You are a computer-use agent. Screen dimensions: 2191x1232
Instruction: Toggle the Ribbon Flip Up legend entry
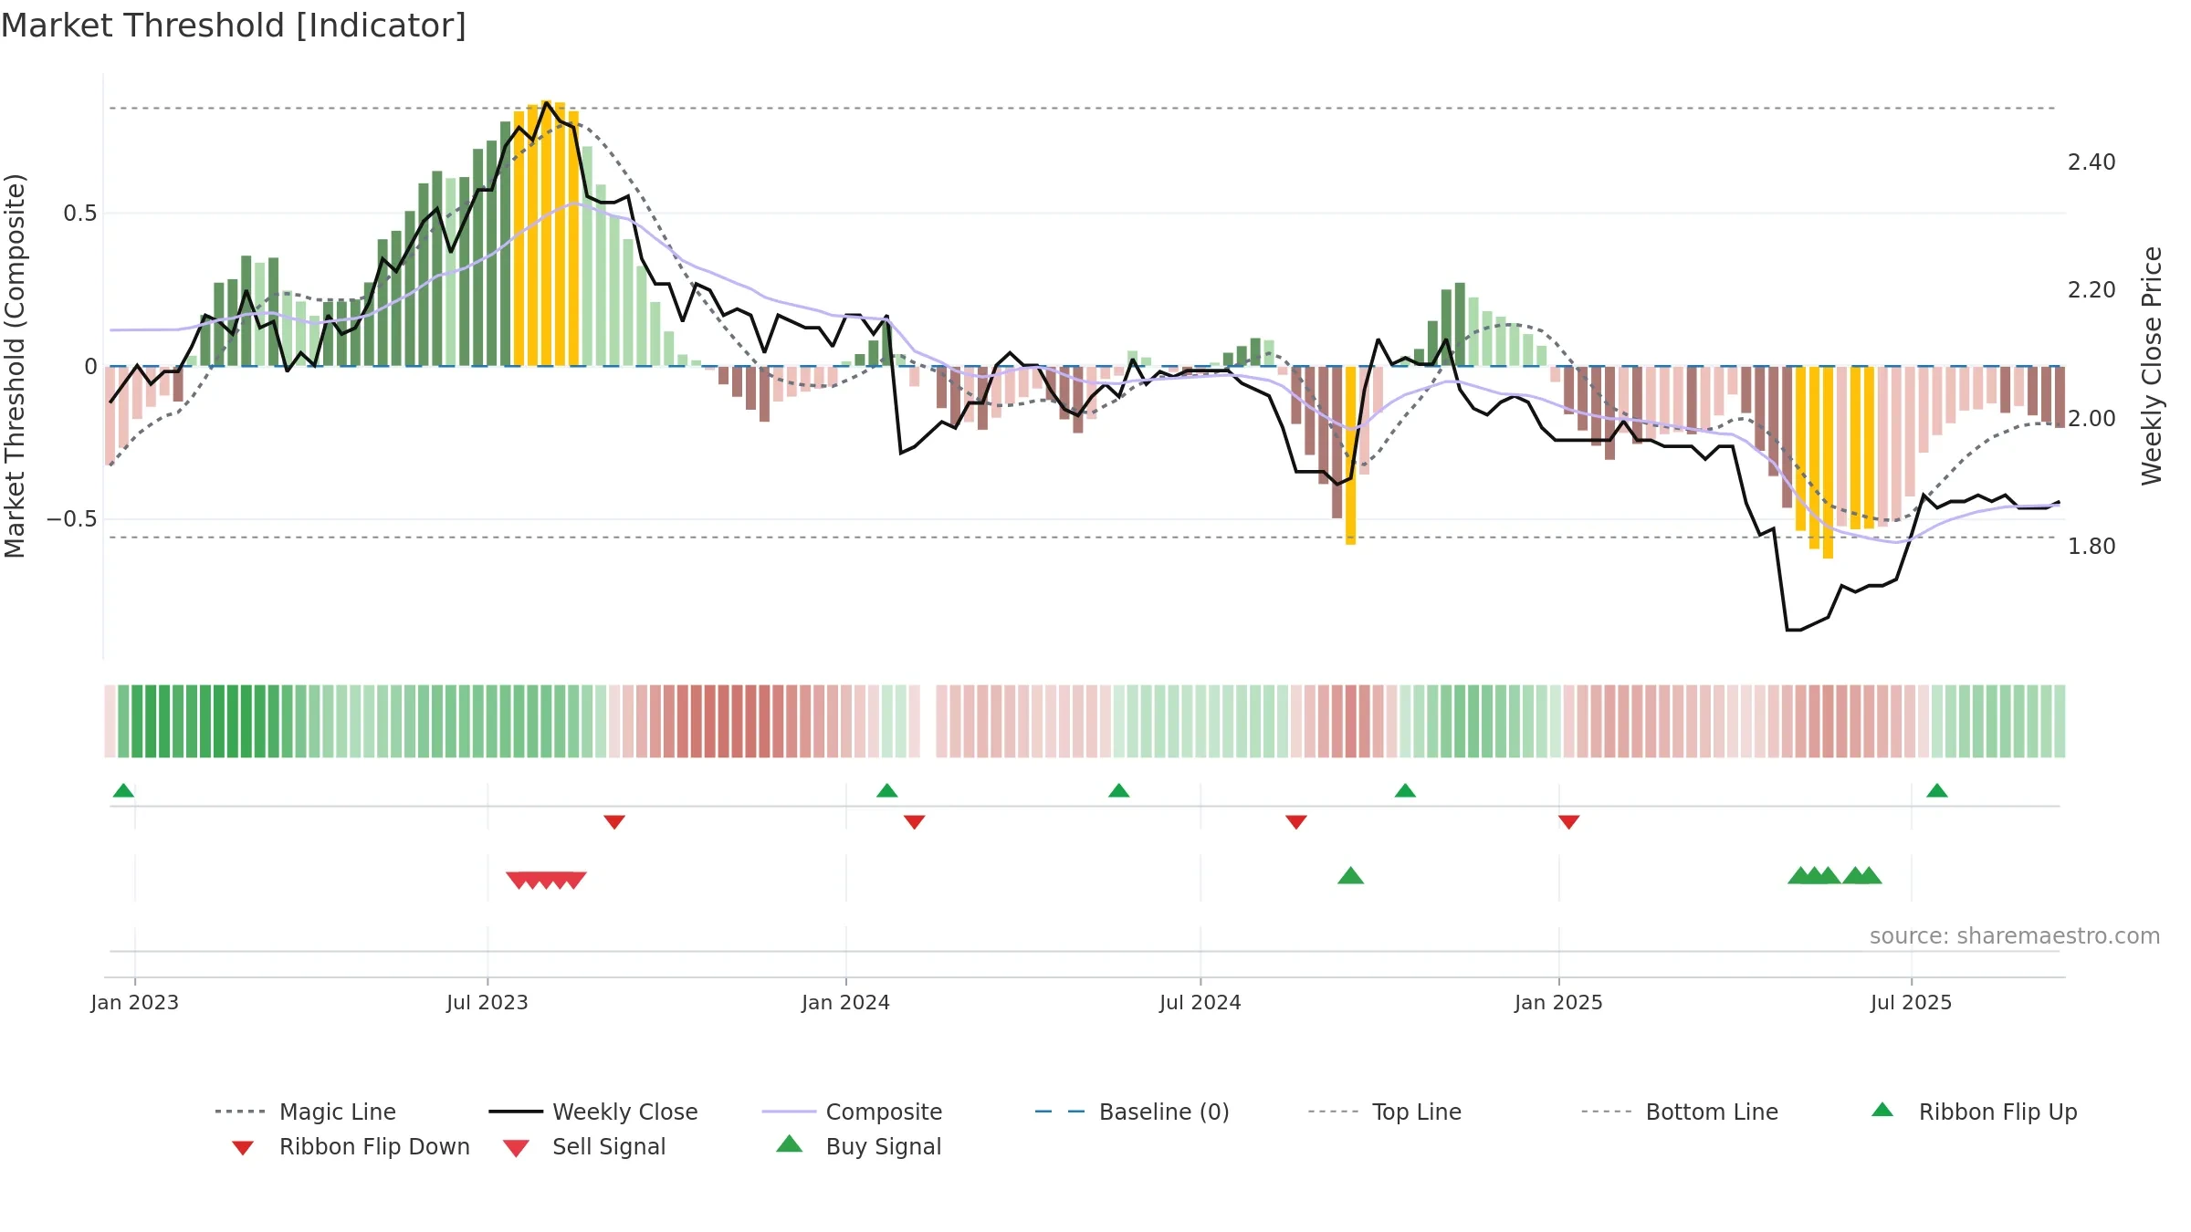pyautogui.click(x=1974, y=1112)
